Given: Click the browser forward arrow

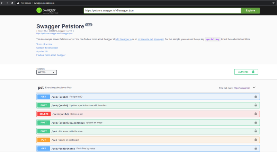Looking at the screenshot, I should (x=7, y=3).
